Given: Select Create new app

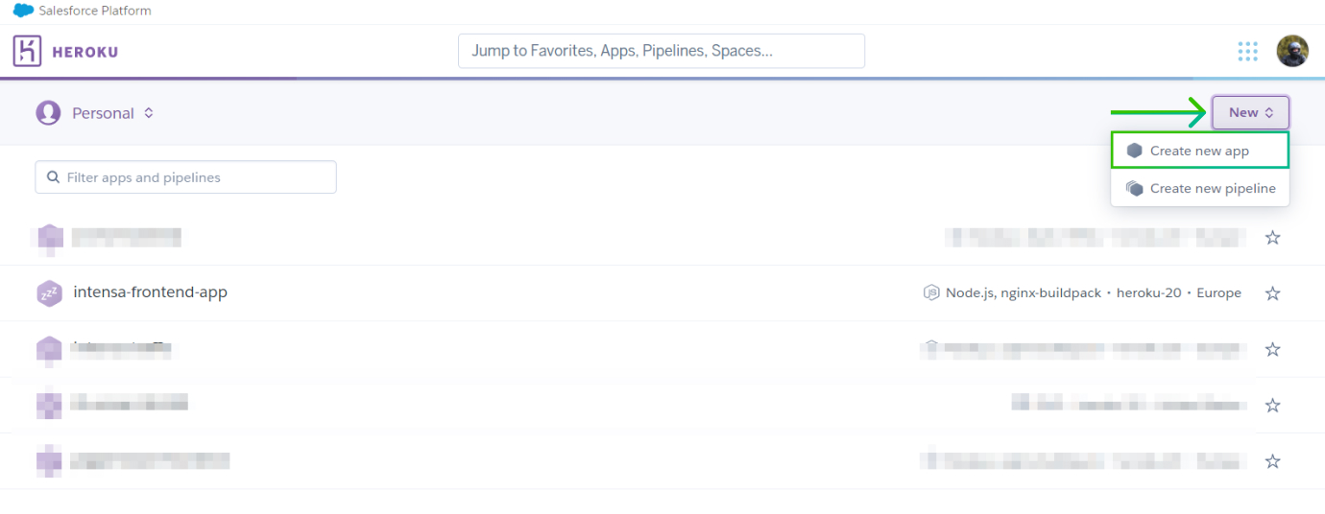Looking at the screenshot, I should click(1199, 151).
